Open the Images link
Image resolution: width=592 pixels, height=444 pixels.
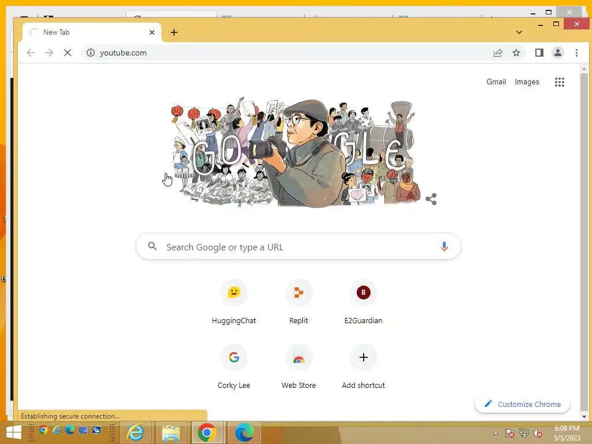[527, 82]
